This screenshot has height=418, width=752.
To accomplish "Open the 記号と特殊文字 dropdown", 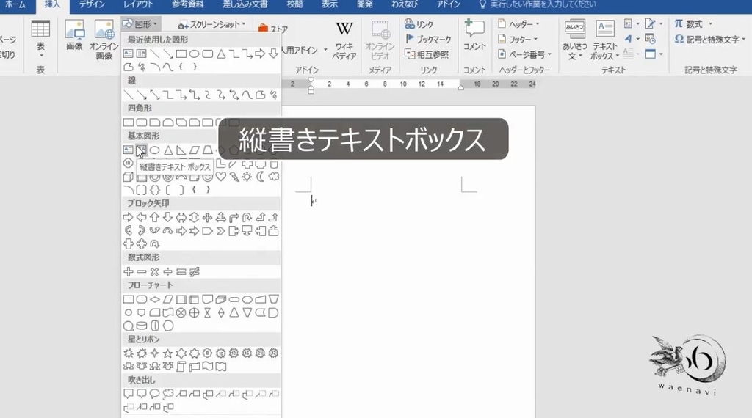I will click(710, 40).
